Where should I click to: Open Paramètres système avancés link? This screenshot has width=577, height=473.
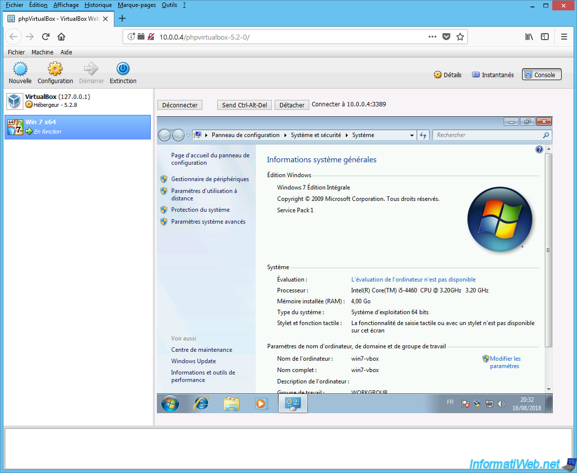[x=208, y=222]
